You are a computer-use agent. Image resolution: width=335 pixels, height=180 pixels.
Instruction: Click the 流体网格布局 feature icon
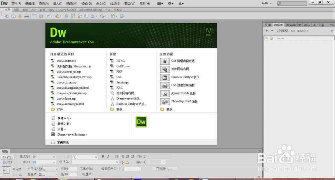[165, 69]
